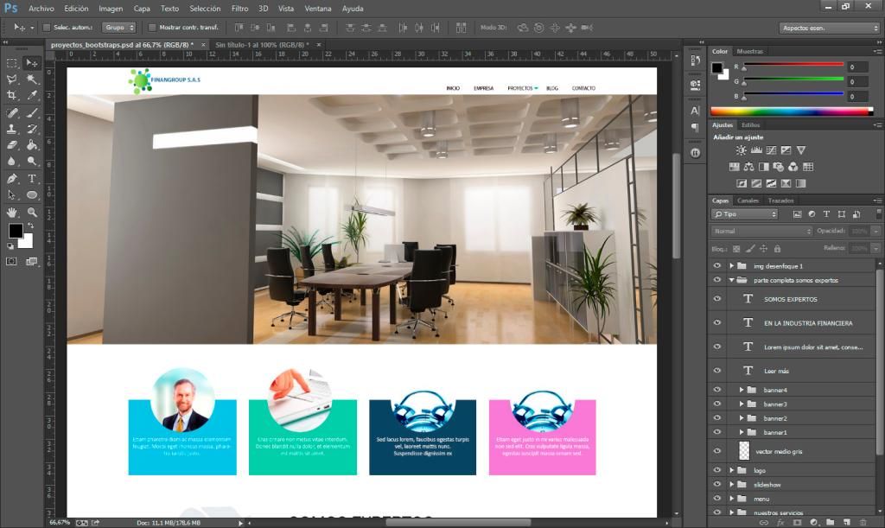This screenshot has height=528, width=885.
Task: Add a Levels adjustment
Action: (756, 150)
